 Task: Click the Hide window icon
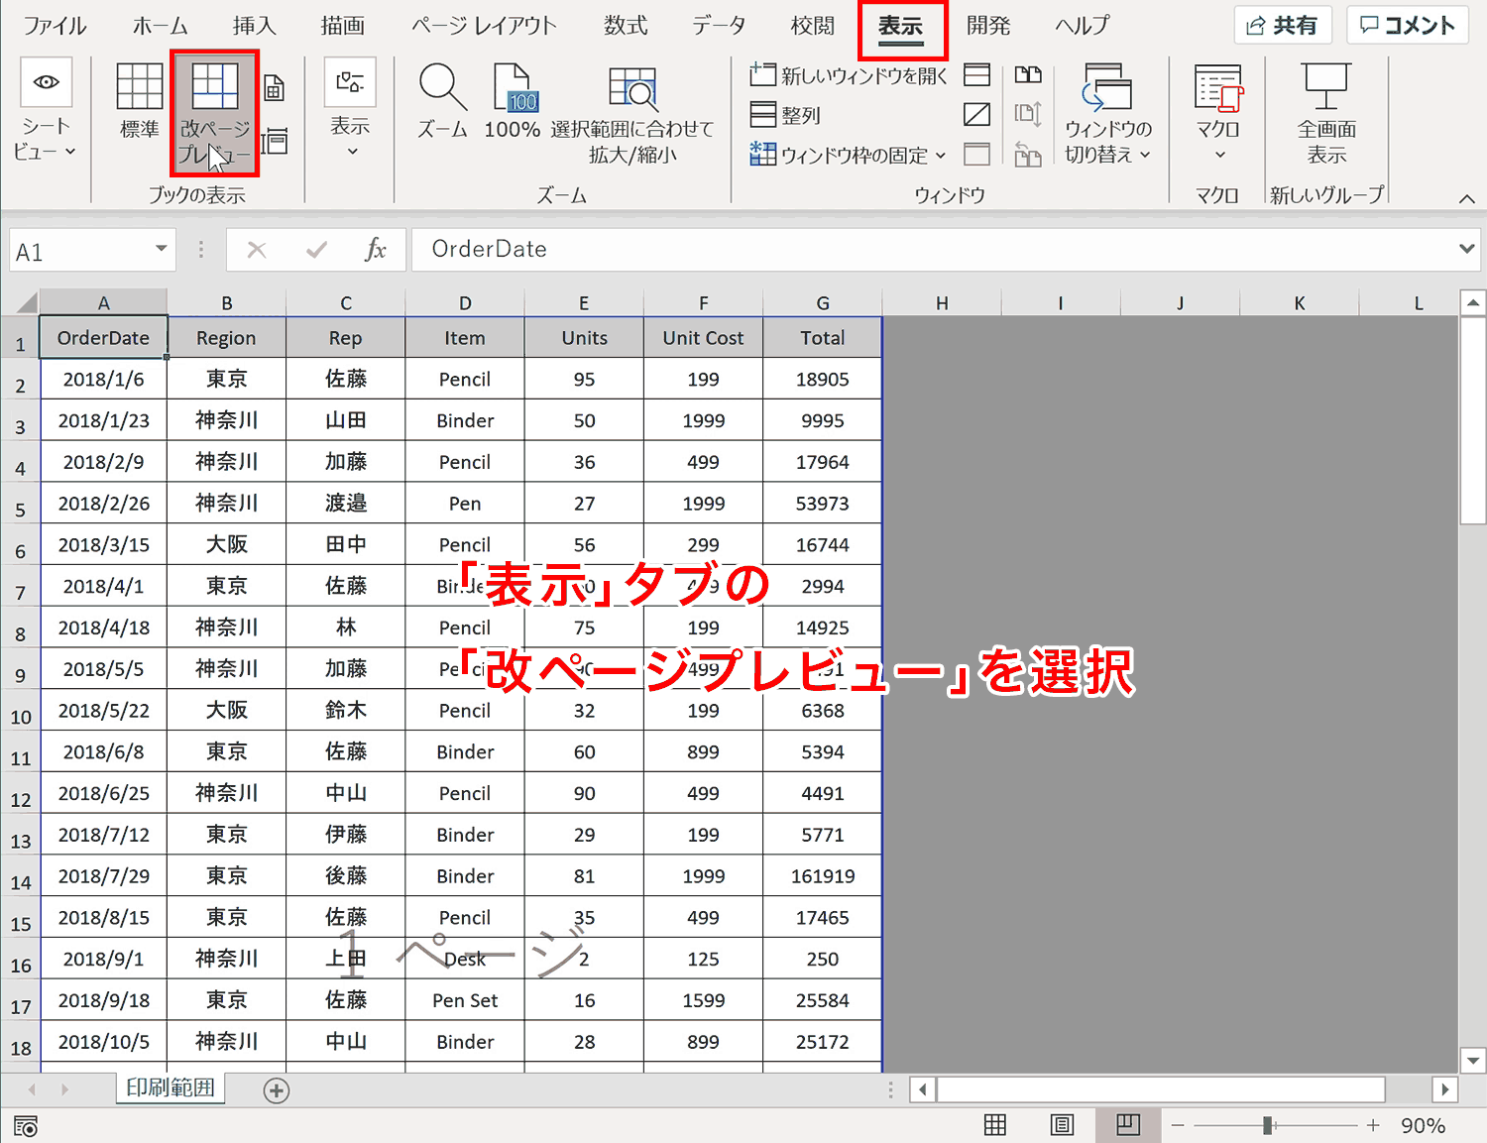977,114
